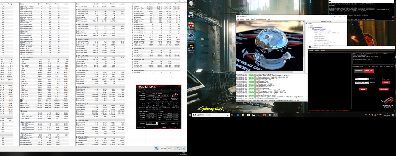Open File Explorer from the taskbar
The image size is (396, 156).
point(243,115)
